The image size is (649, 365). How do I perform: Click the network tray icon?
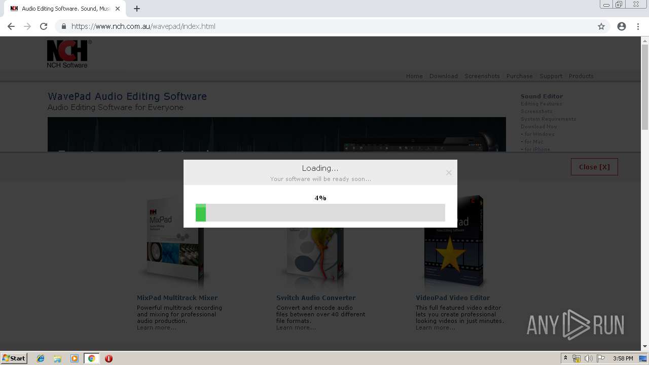576,358
